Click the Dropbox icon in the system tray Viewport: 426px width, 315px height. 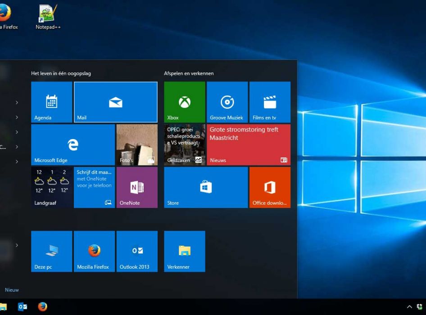(x=420, y=307)
